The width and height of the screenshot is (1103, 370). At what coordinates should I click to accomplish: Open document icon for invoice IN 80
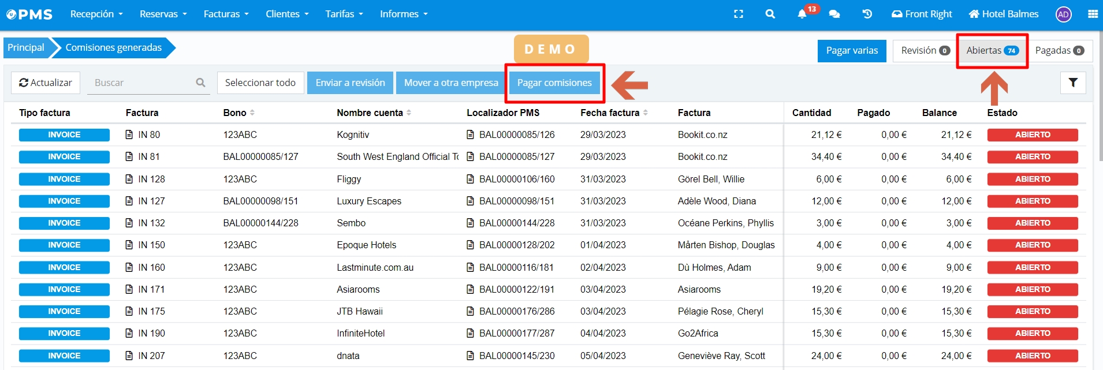tap(129, 134)
